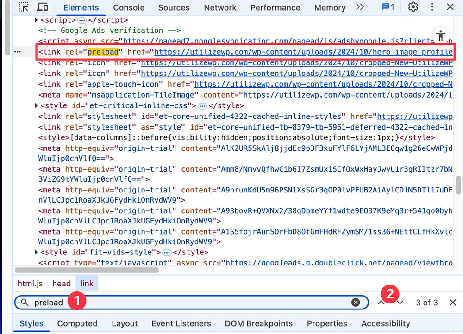This screenshot has height=334, width=463.
Task: Activate the inspect element picker icon
Action: click(x=23, y=7)
